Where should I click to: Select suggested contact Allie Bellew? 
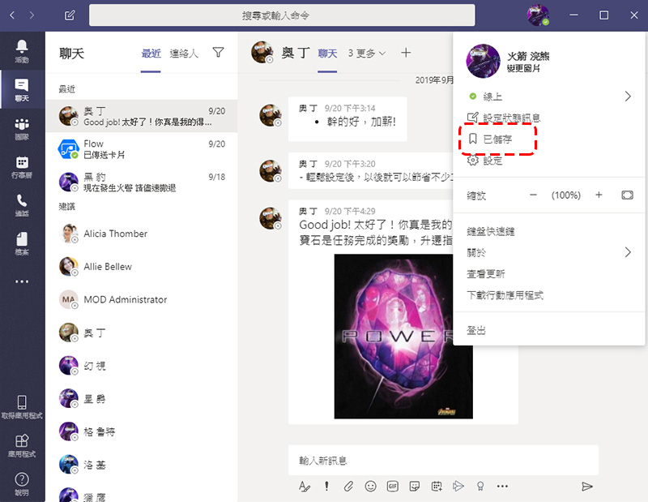[141, 267]
